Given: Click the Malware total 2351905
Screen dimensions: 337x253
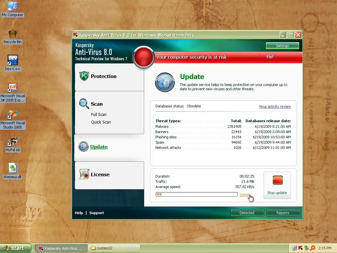Looking at the screenshot, I should click(x=234, y=126).
